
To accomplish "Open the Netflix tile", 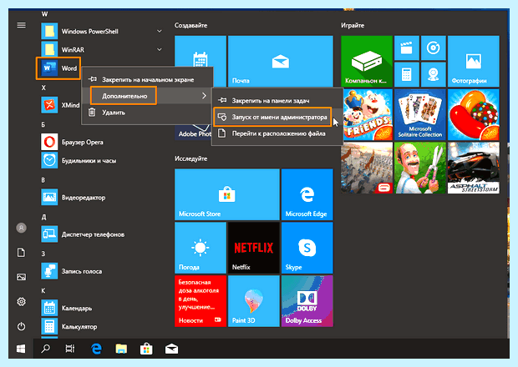I will tap(254, 248).
